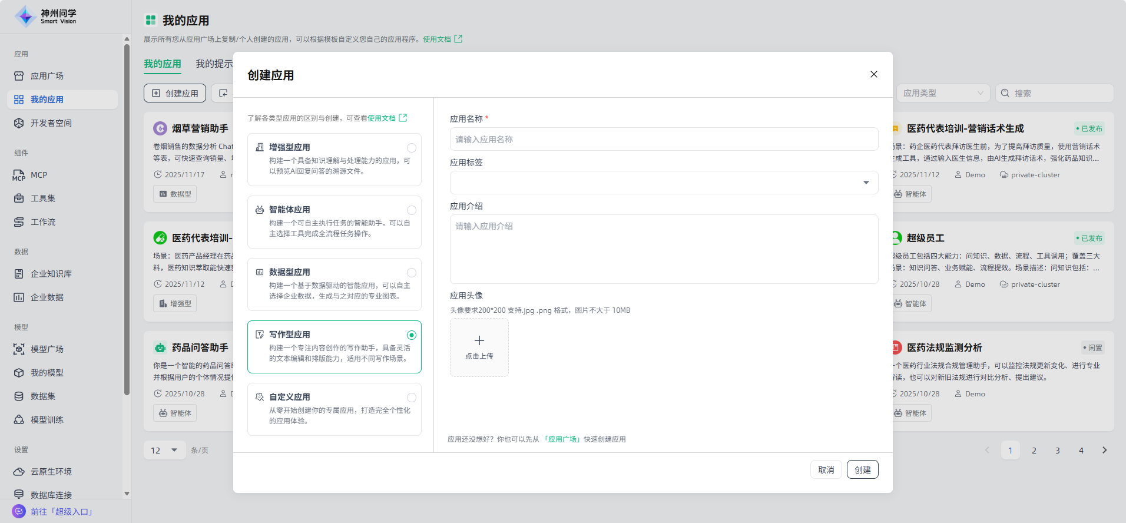The width and height of the screenshot is (1126, 523).
Task: Click the 应用名称 input field
Action: point(664,140)
